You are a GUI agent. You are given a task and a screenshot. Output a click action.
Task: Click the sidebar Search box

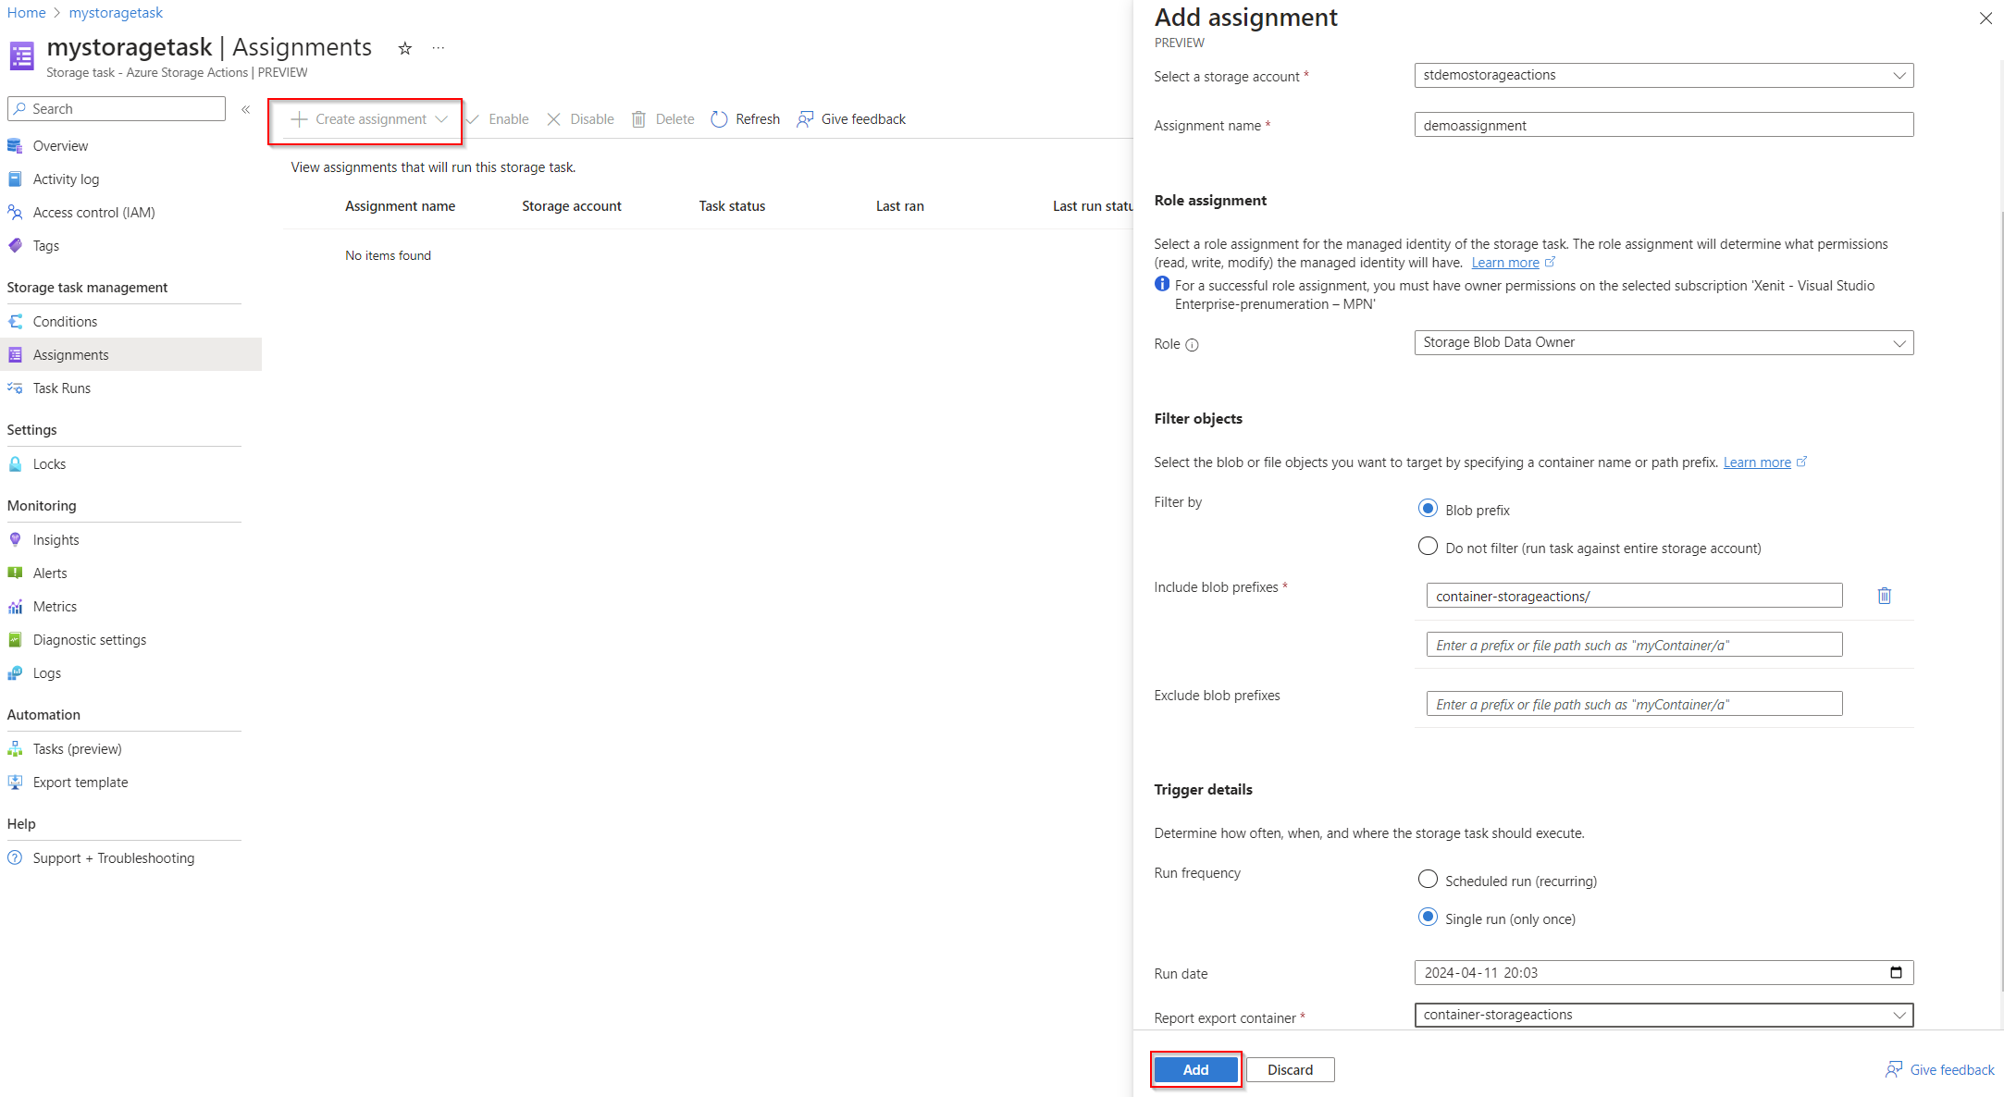[x=117, y=108]
